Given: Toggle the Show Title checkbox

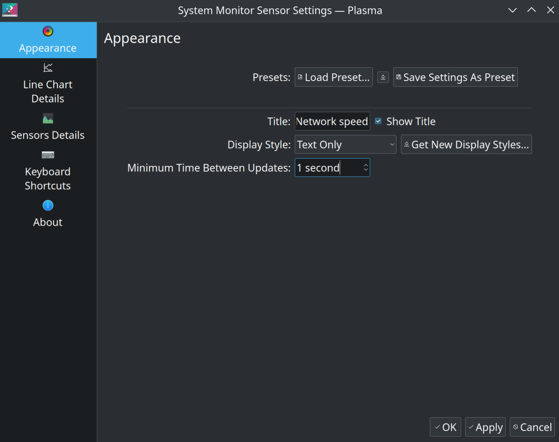Looking at the screenshot, I should coord(378,121).
